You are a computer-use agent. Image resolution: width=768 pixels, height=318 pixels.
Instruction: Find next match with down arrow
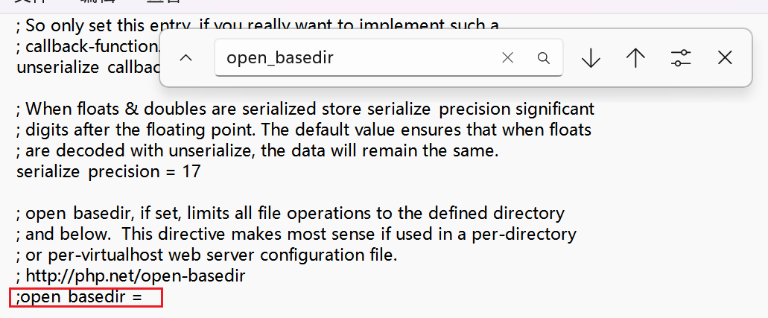591,58
